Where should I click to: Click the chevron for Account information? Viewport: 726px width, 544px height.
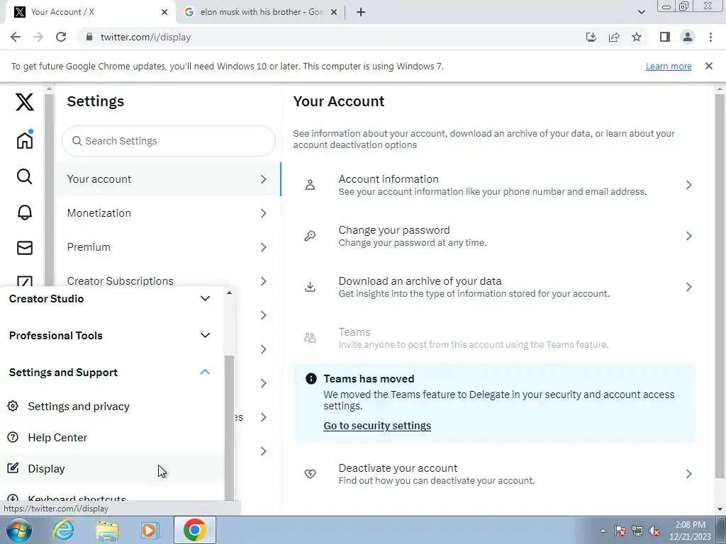tap(689, 185)
